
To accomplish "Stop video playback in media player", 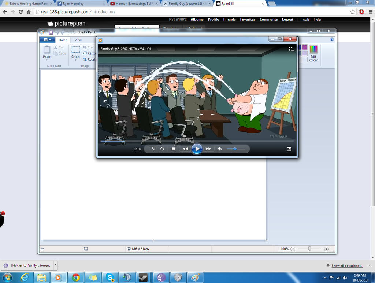I will click(x=173, y=149).
